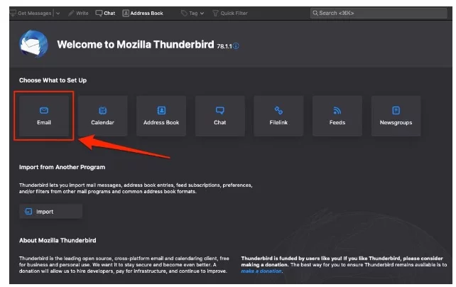Click the 'Import from Another Program' heading
456x287 pixels.
coord(63,167)
